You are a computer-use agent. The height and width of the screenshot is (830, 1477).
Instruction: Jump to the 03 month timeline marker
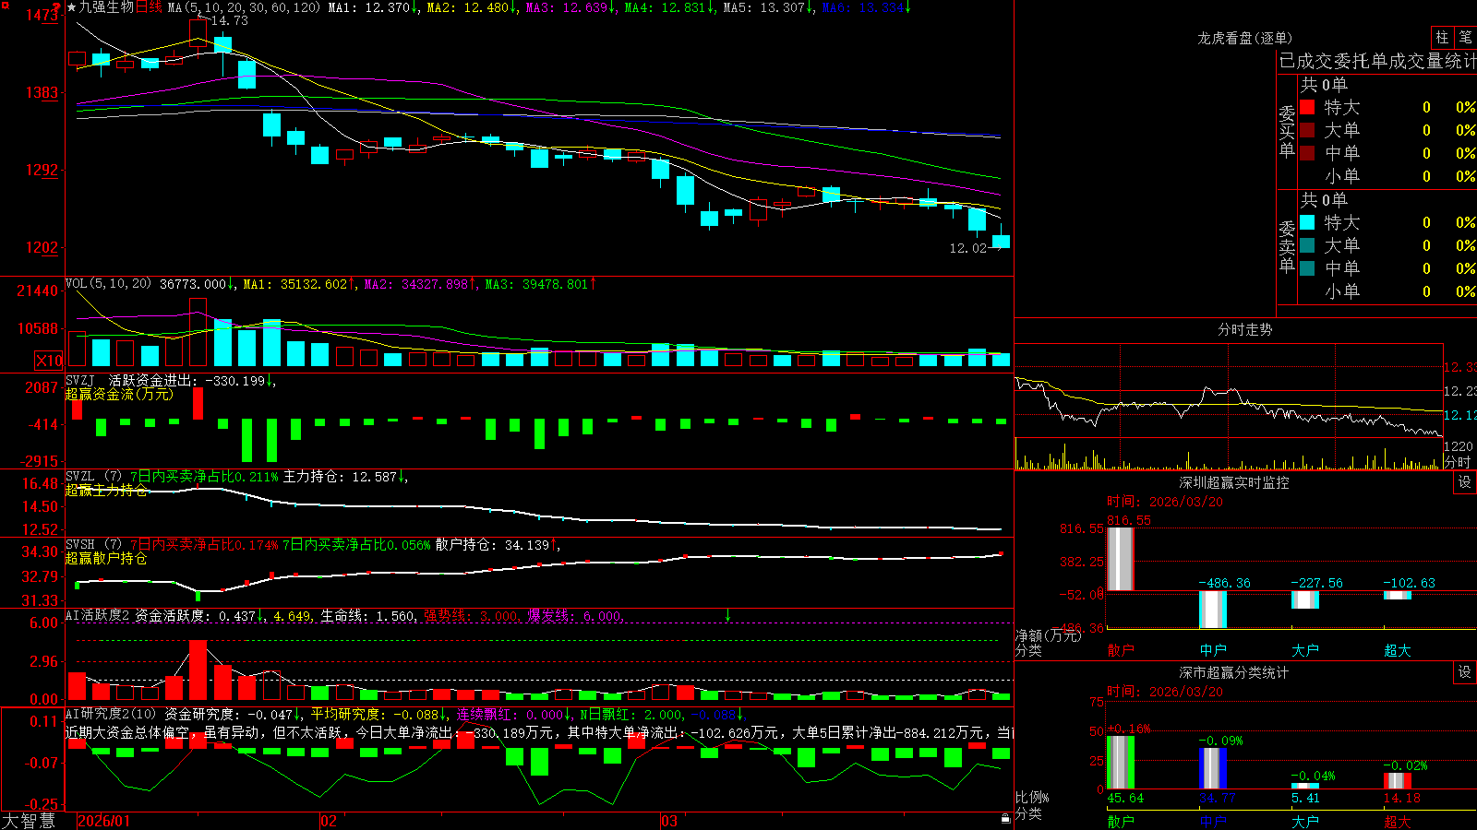tap(669, 821)
